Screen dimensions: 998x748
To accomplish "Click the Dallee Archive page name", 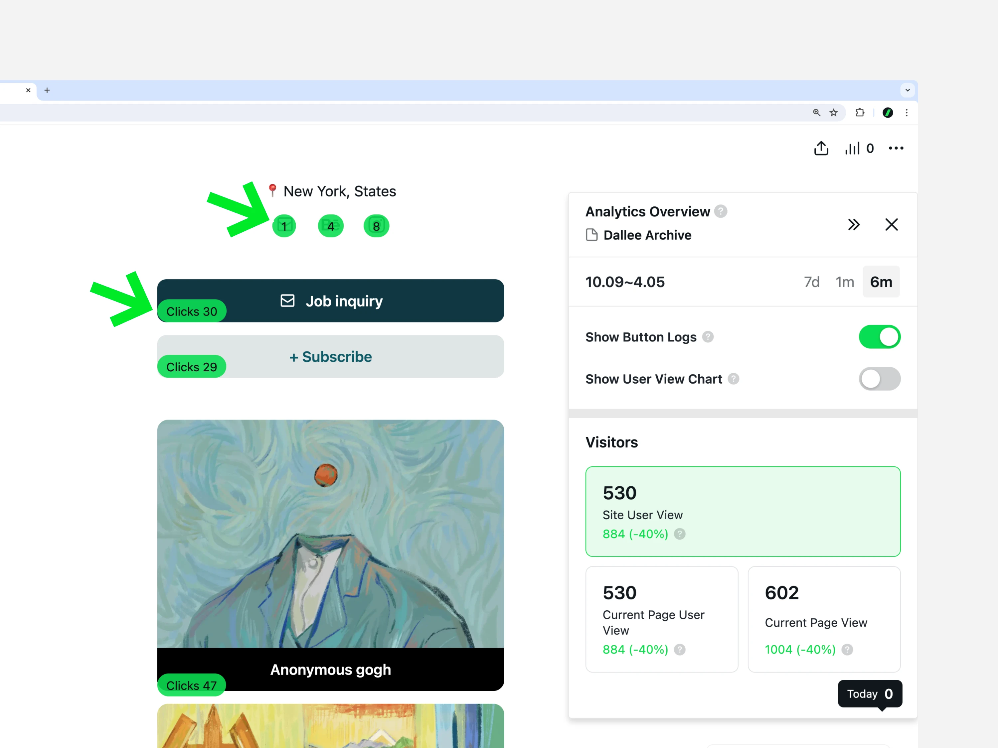I will pos(647,235).
